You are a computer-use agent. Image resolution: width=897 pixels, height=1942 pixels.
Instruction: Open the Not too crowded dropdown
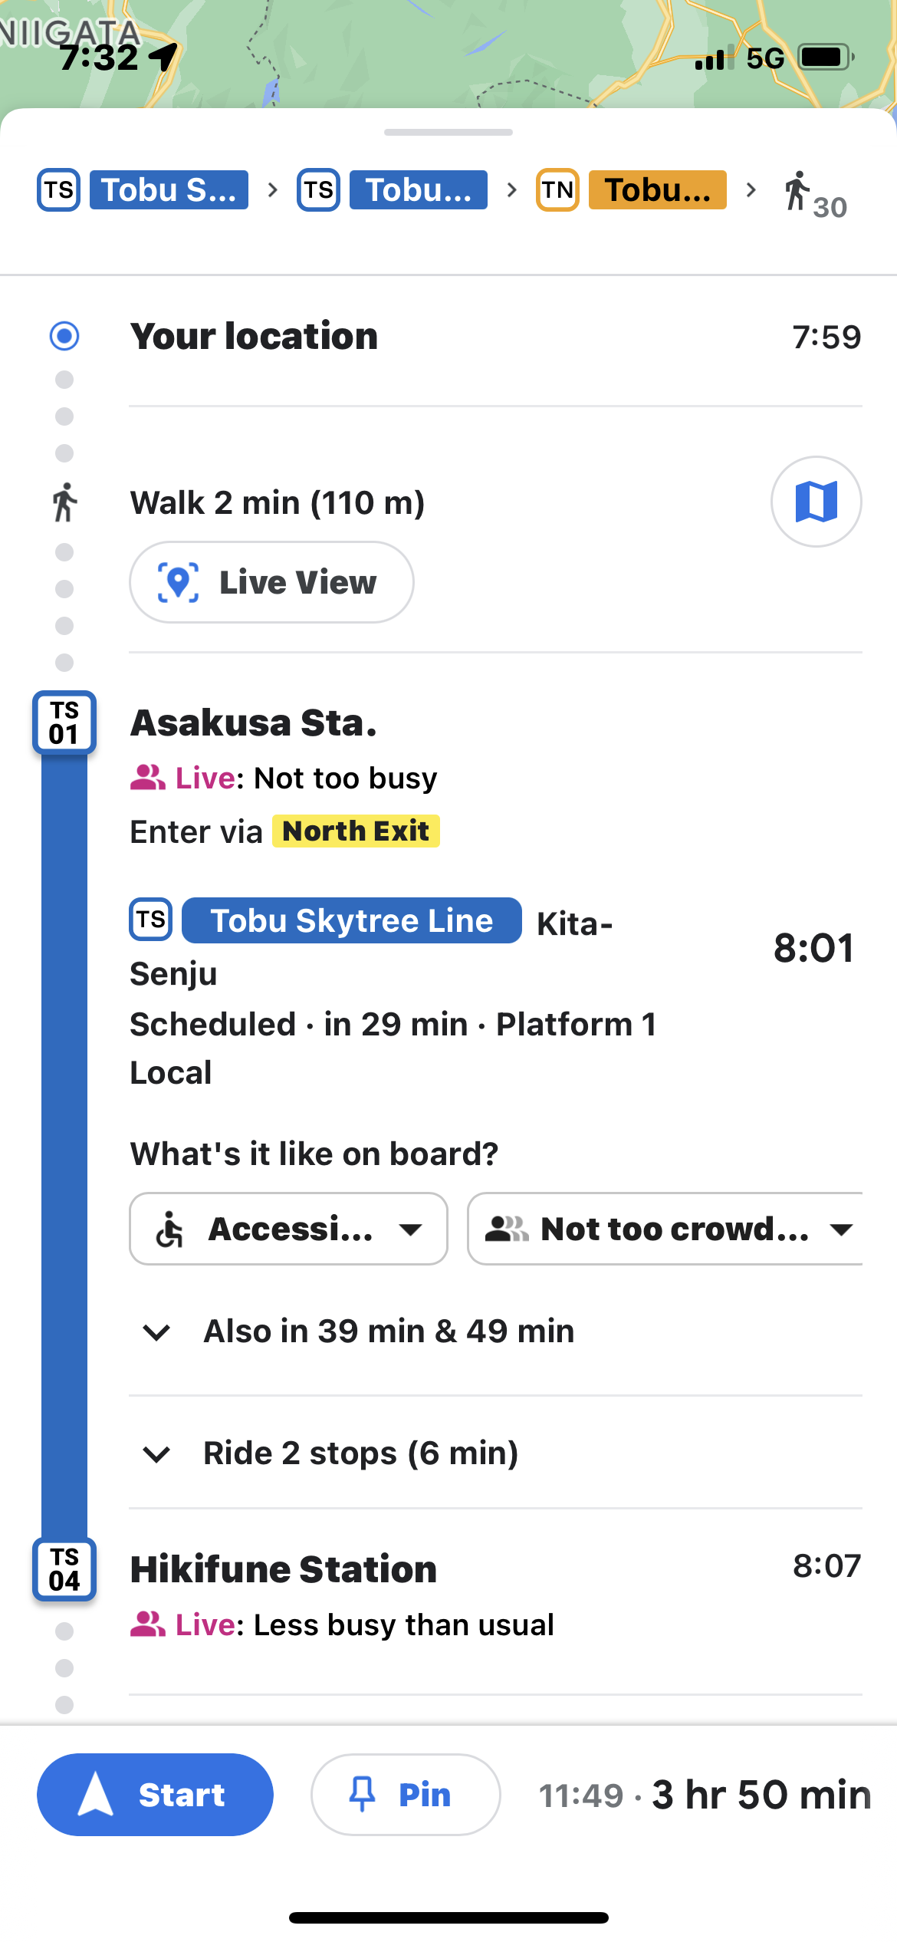[665, 1229]
